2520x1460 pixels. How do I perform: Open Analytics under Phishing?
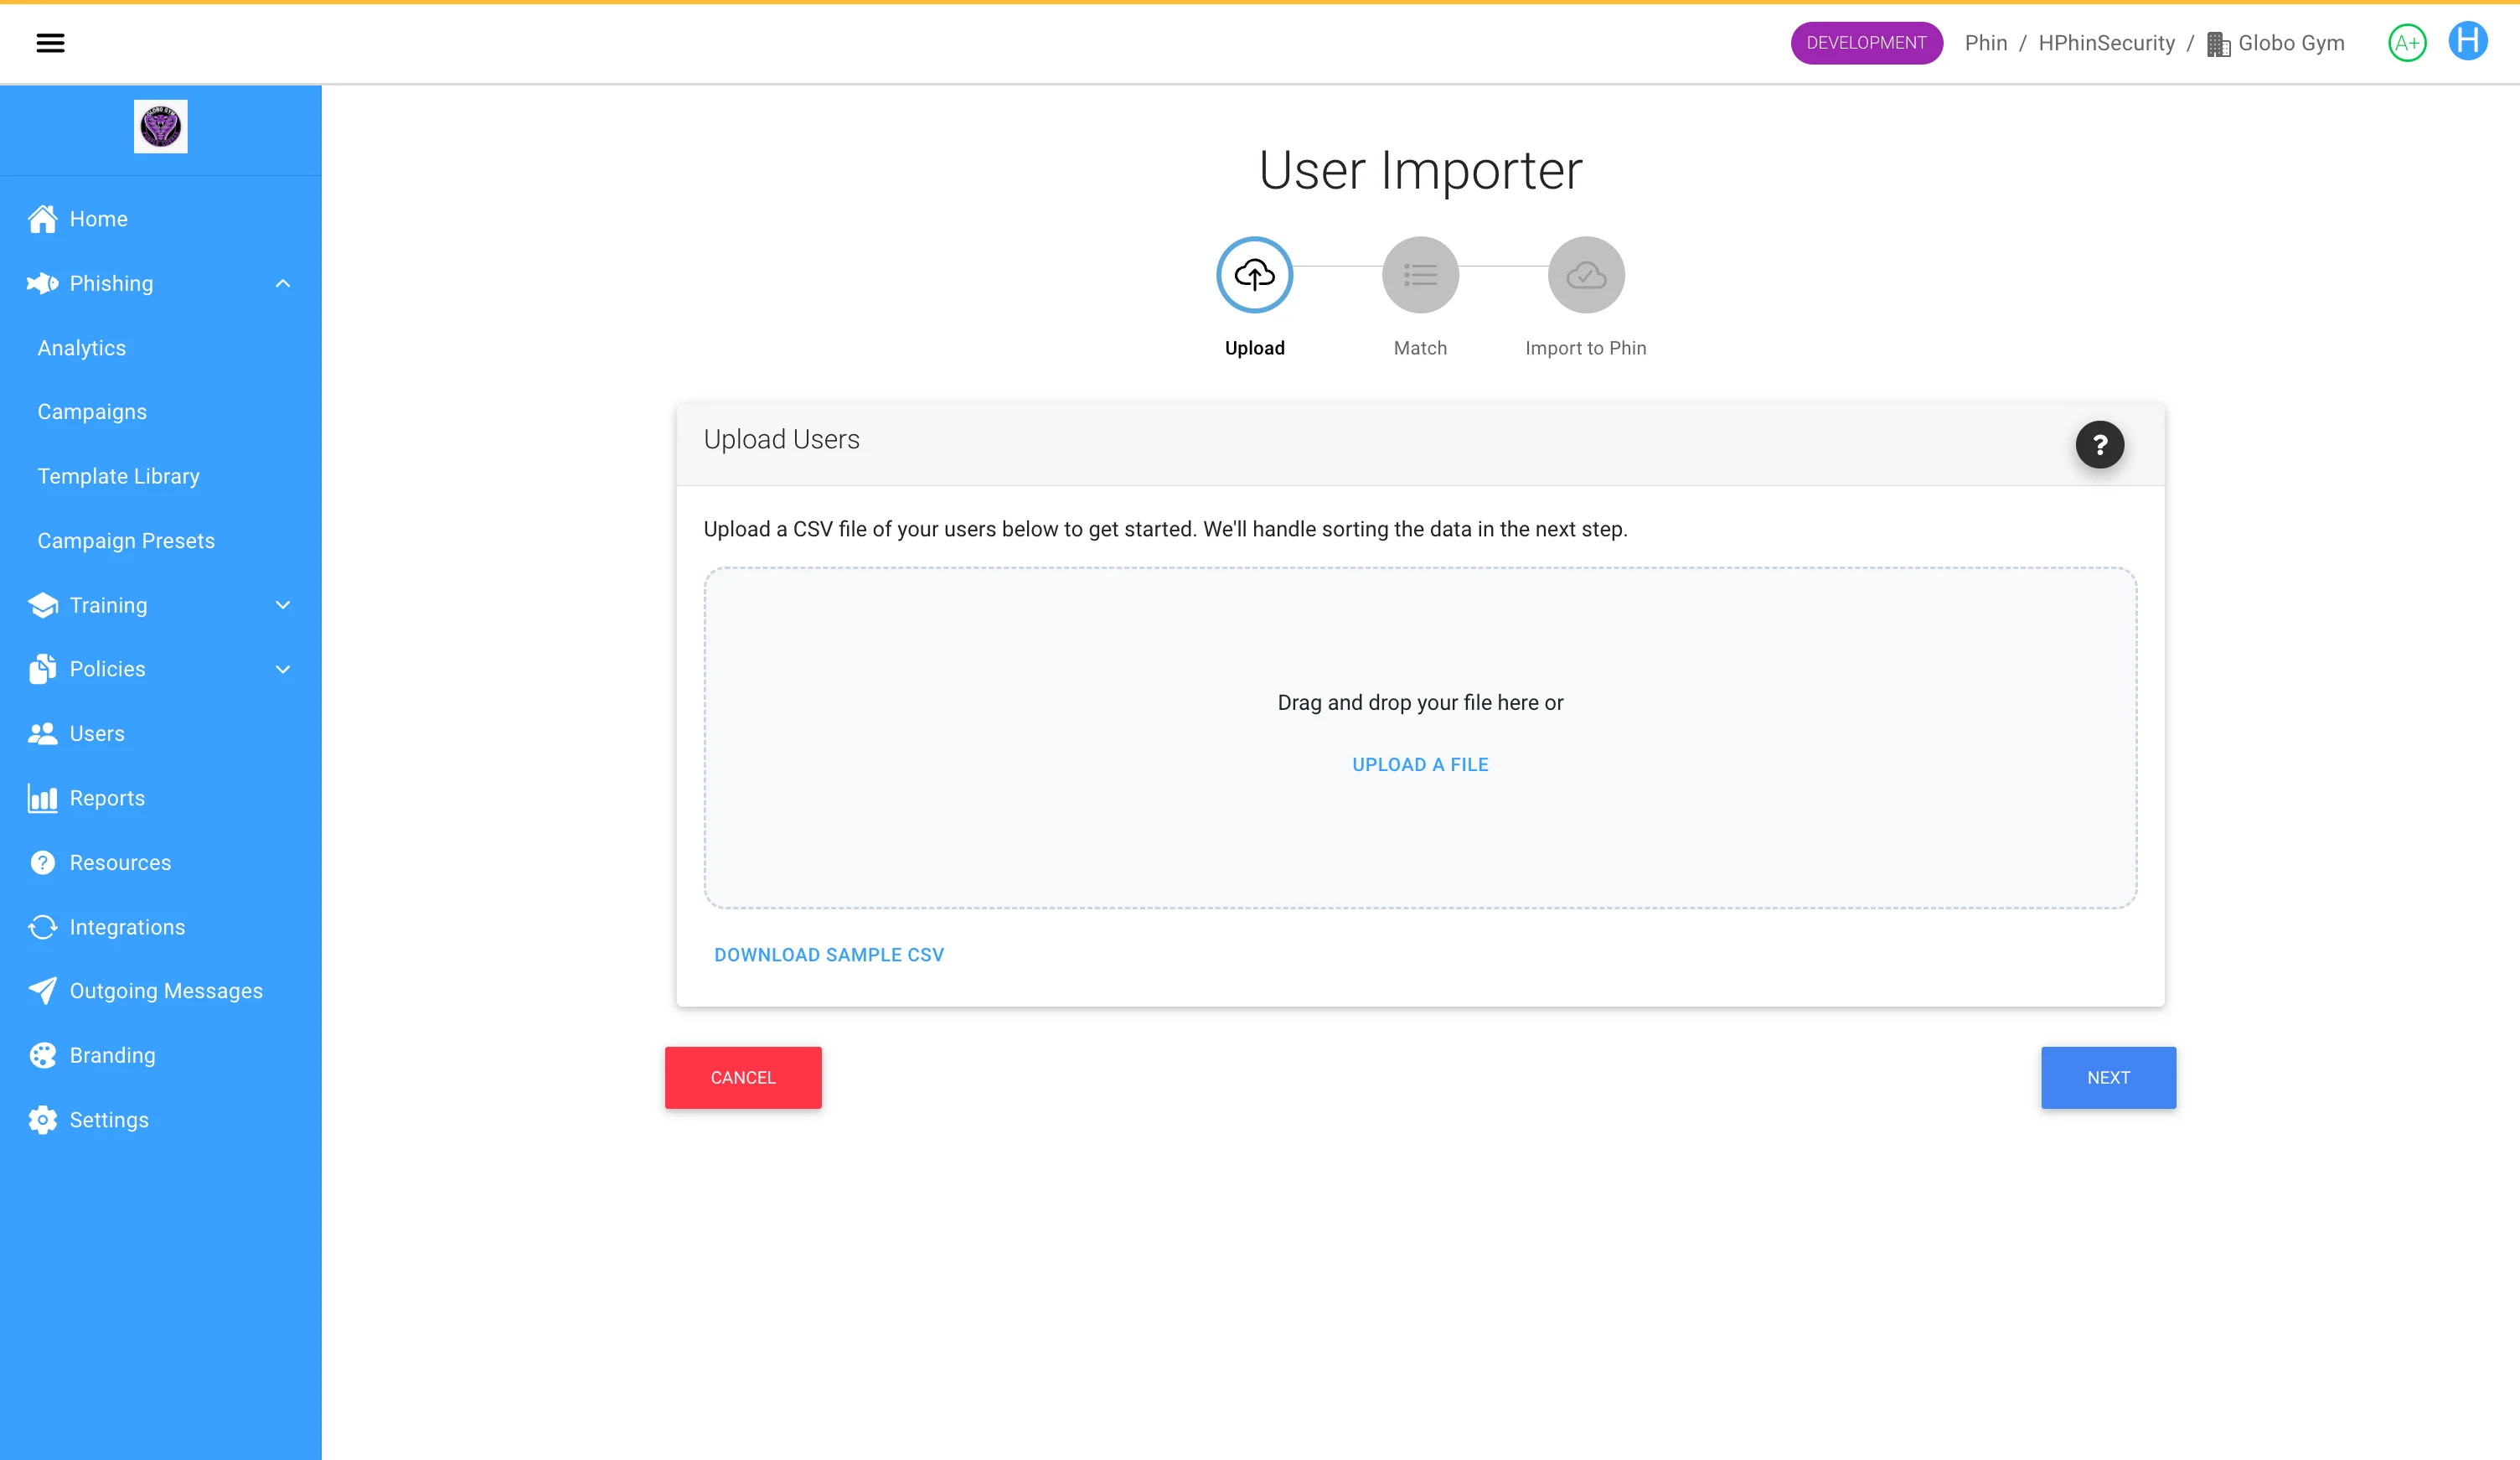tap(82, 349)
